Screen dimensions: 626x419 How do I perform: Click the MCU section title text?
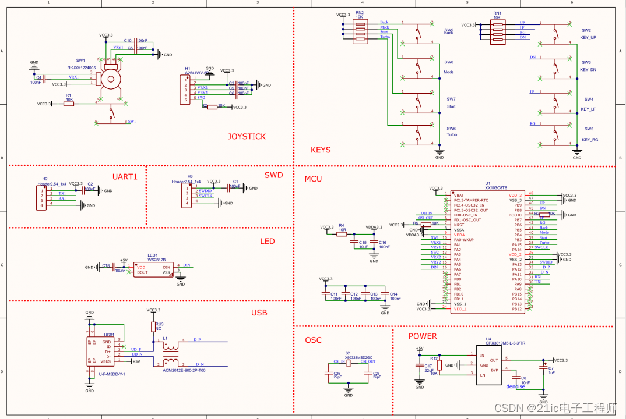313,179
